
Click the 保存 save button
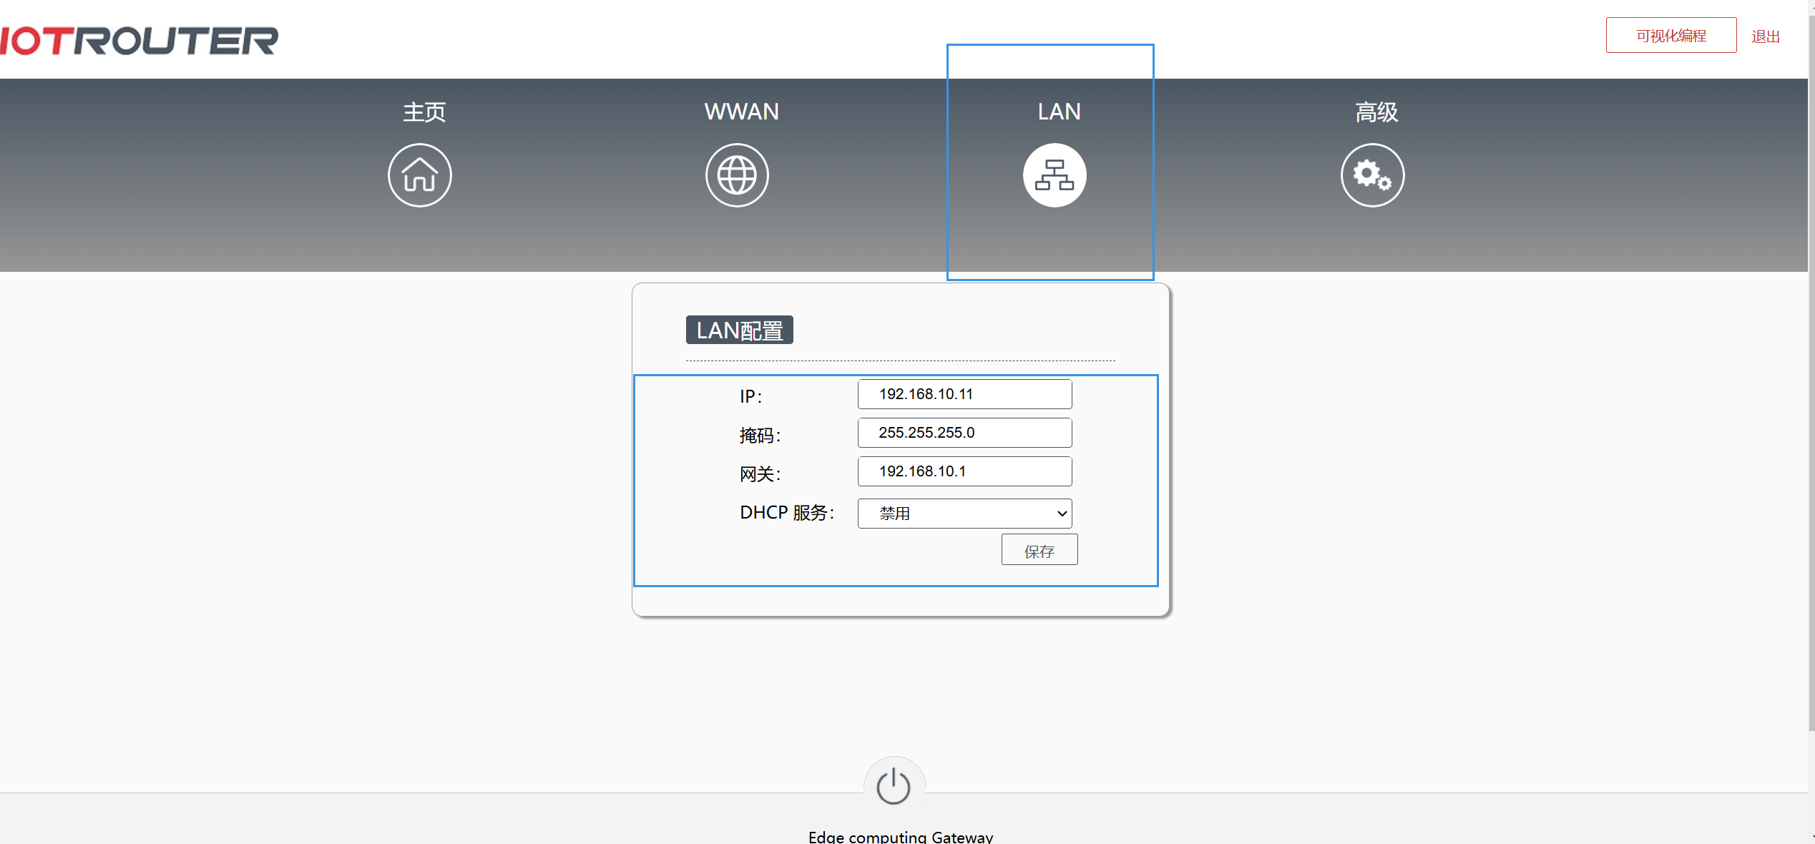pos(1039,550)
